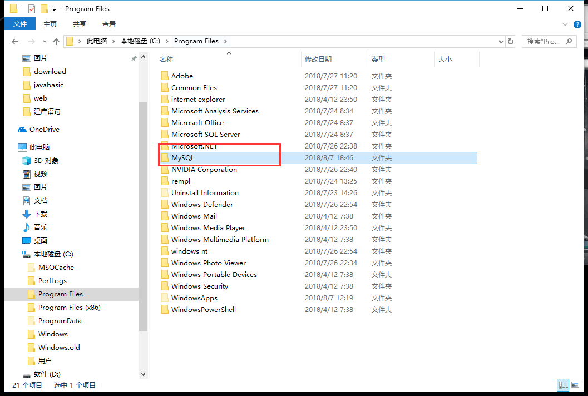Viewport: 588px width, 396px height.
Task: Select the Adobe folder icon
Action: click(165, 76)
